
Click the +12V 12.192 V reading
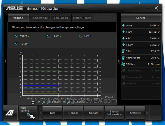tap(154, 32)
